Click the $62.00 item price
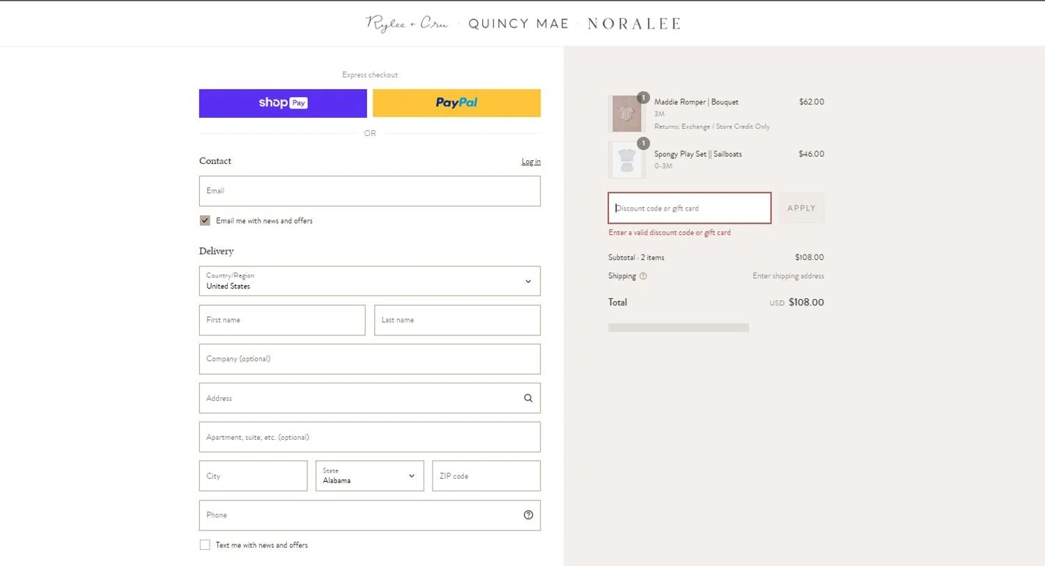This screenshot has height=566, width=1045. click(812, 102)
